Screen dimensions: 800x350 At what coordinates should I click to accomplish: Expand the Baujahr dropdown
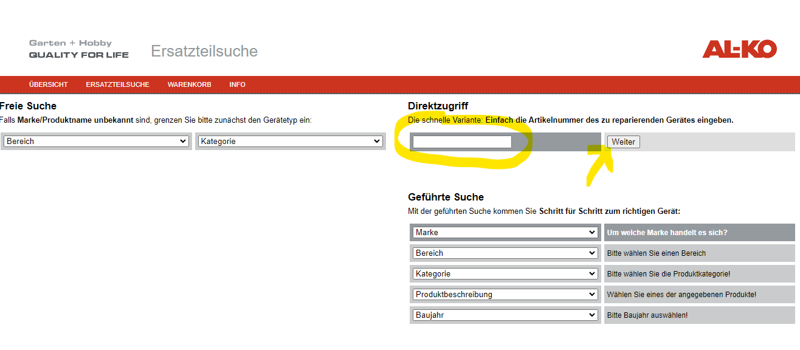[505, 315]
